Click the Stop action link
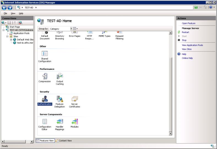Image resolution: width=217 pixels, height=149 pixels. click(184, 40)
